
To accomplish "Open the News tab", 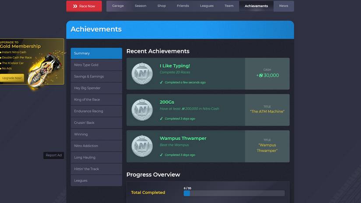I will pos(284,6).
